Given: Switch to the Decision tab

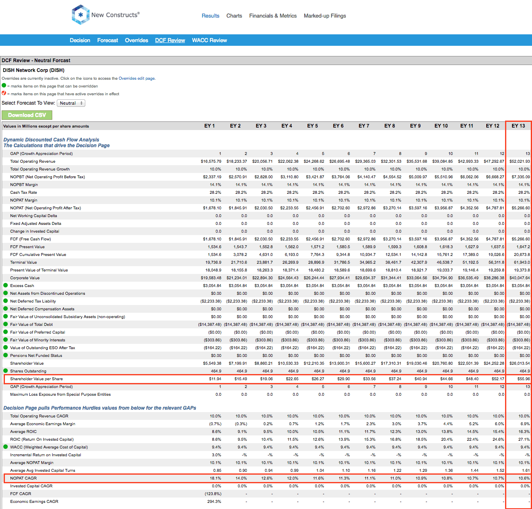Looking at the screenshot, I should (x=80, y=40).
